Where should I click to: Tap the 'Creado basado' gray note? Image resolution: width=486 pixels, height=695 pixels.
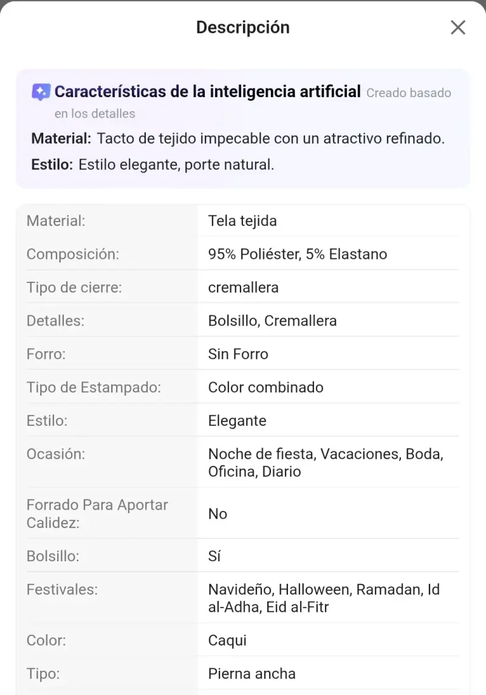(408, 93)
